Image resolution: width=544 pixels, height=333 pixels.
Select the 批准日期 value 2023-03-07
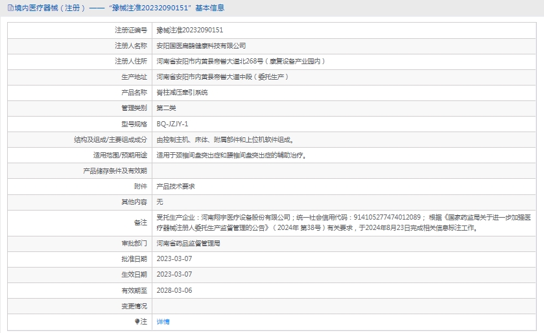click(174, 258)
